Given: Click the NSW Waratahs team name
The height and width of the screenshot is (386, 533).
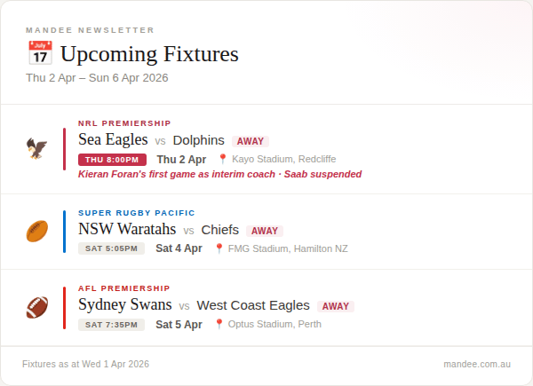Looking at the screenshot, I should pyautogui.click(x=127, y=229).
